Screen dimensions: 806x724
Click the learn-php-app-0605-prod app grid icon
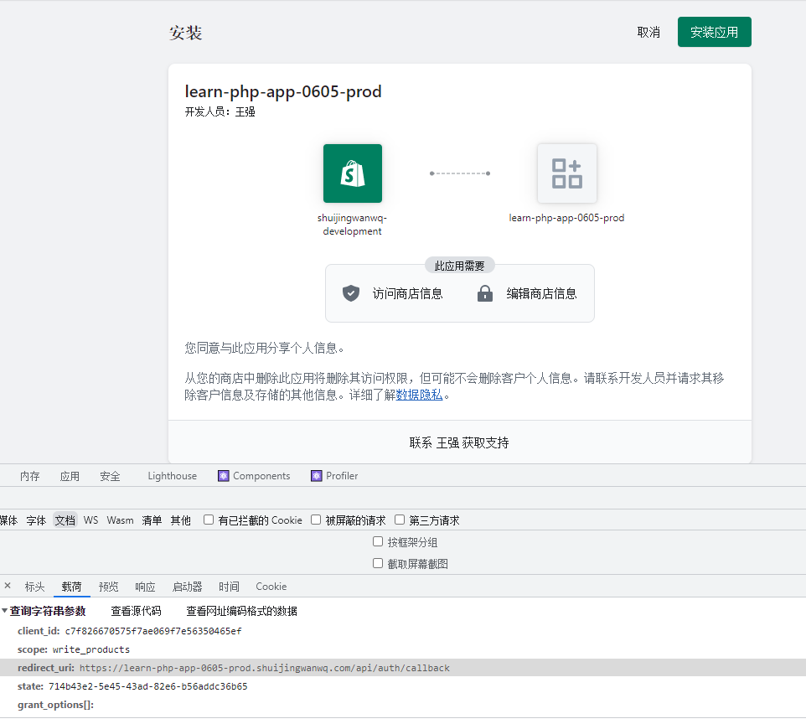pos(566,173)
